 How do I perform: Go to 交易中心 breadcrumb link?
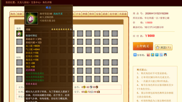(x=36, y=2)
